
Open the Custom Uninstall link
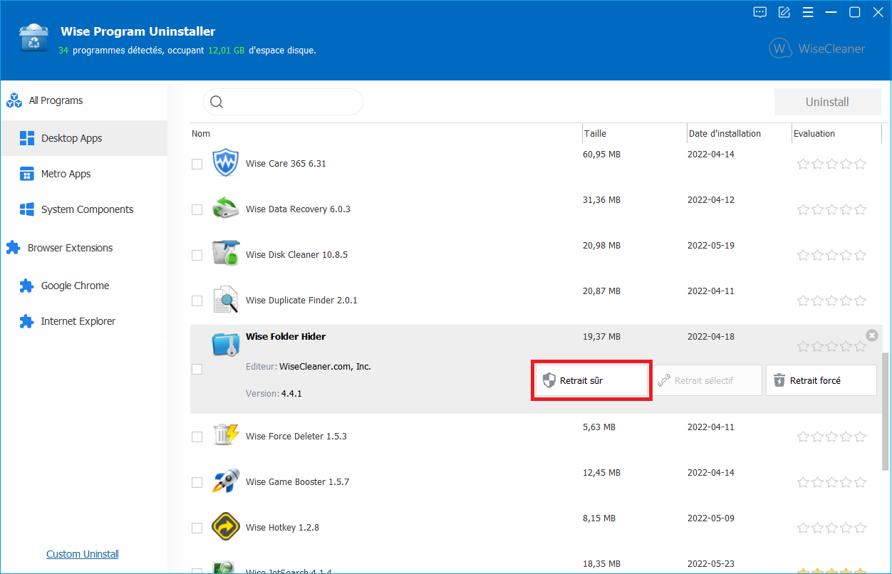83,554
